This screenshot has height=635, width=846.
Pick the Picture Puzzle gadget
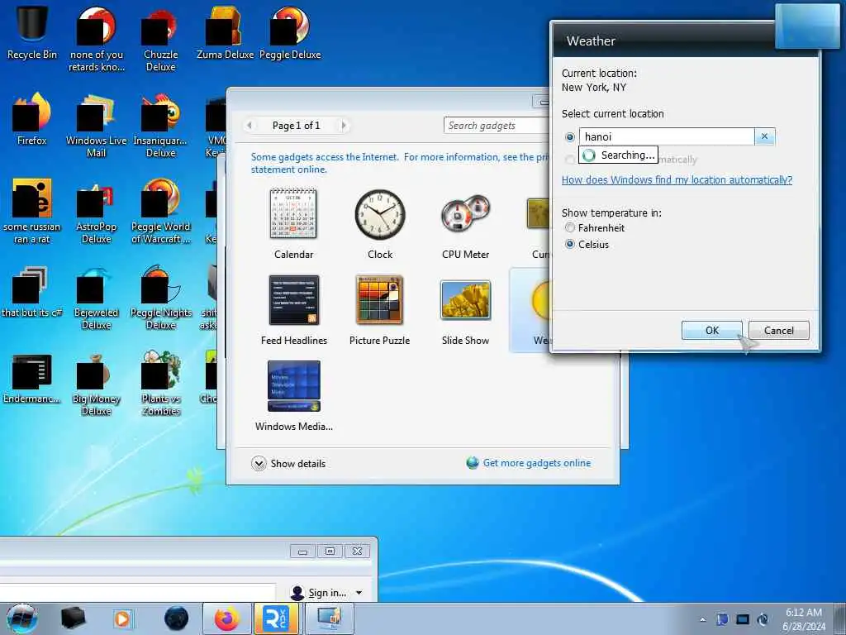(379, 310)
